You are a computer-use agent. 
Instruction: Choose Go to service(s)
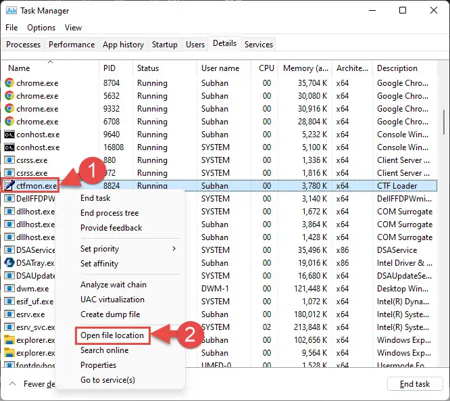[107, 380]
